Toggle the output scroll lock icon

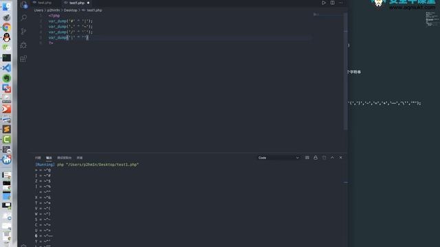pos(316,158)
